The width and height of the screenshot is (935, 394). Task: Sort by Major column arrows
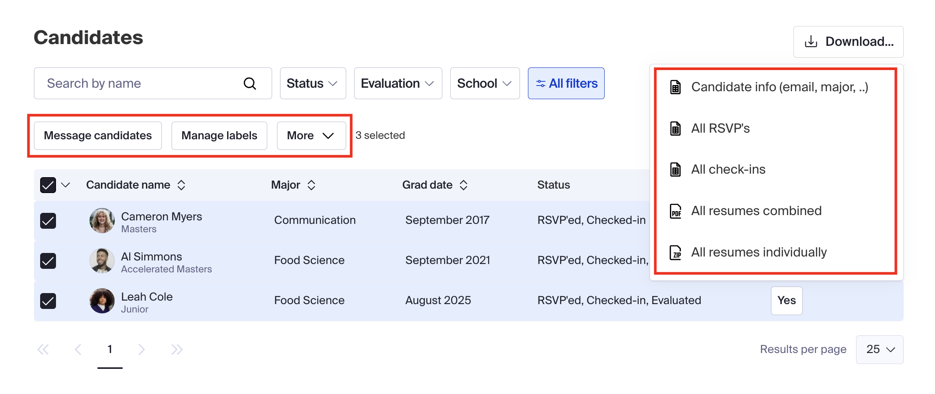tap(311, 185)
